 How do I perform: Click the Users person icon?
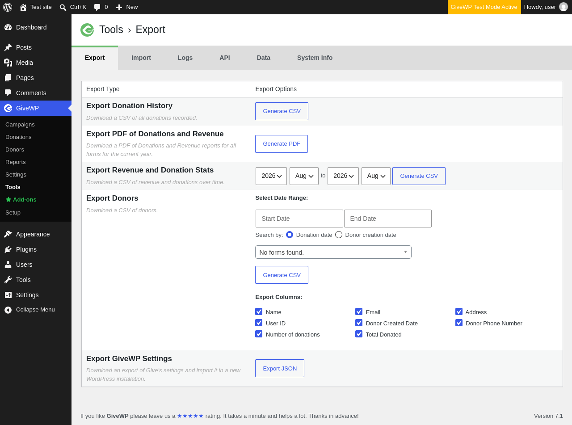coord(8,265)
